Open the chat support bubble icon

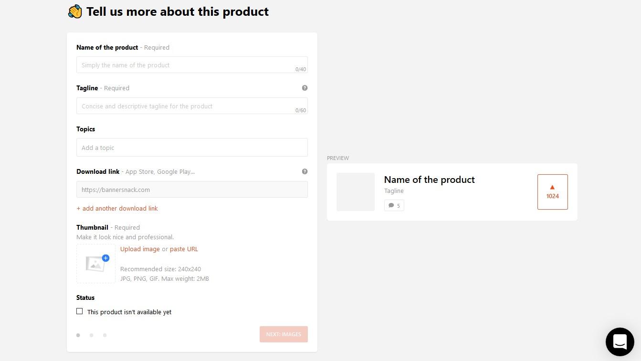(620, 342)
